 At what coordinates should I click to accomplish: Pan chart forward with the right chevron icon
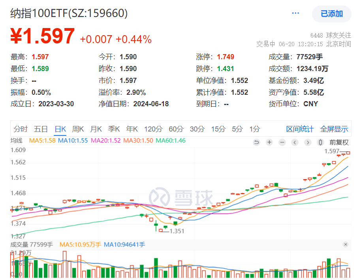[x=307, y=142]
